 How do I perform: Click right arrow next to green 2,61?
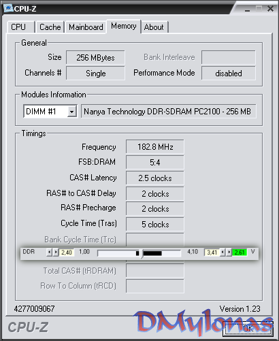(229, 253)
